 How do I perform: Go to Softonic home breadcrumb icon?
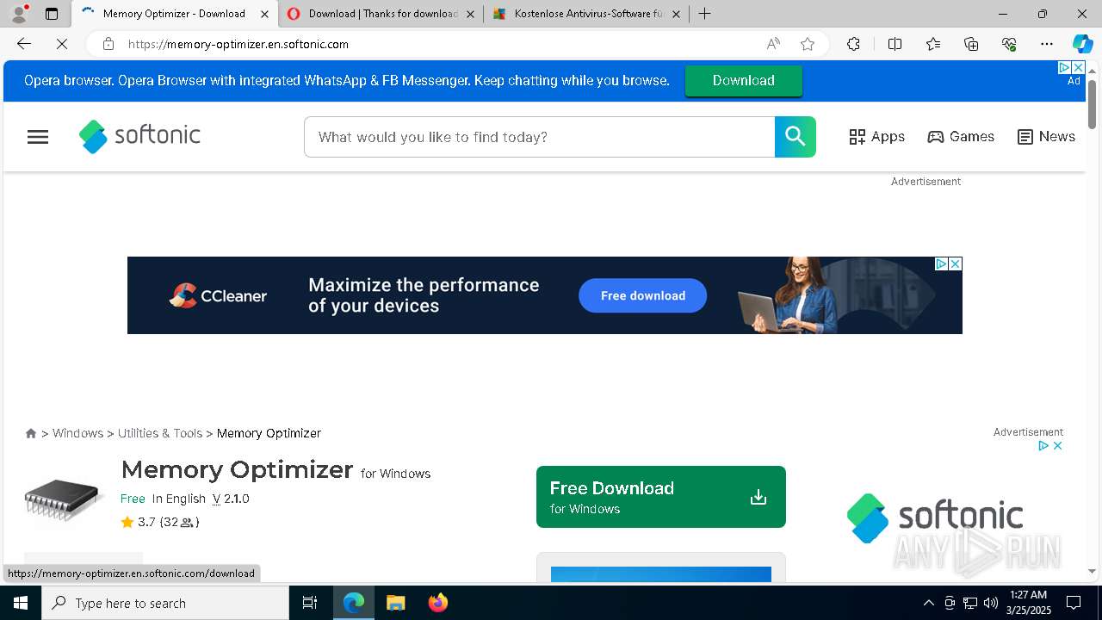click(31, 433)
